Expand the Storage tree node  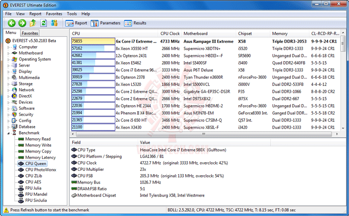point(8,84)
